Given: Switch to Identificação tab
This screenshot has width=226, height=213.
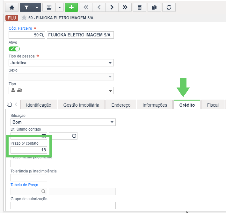Looking at the screenshot, I should pyautogui.click(x=39, y=105).
